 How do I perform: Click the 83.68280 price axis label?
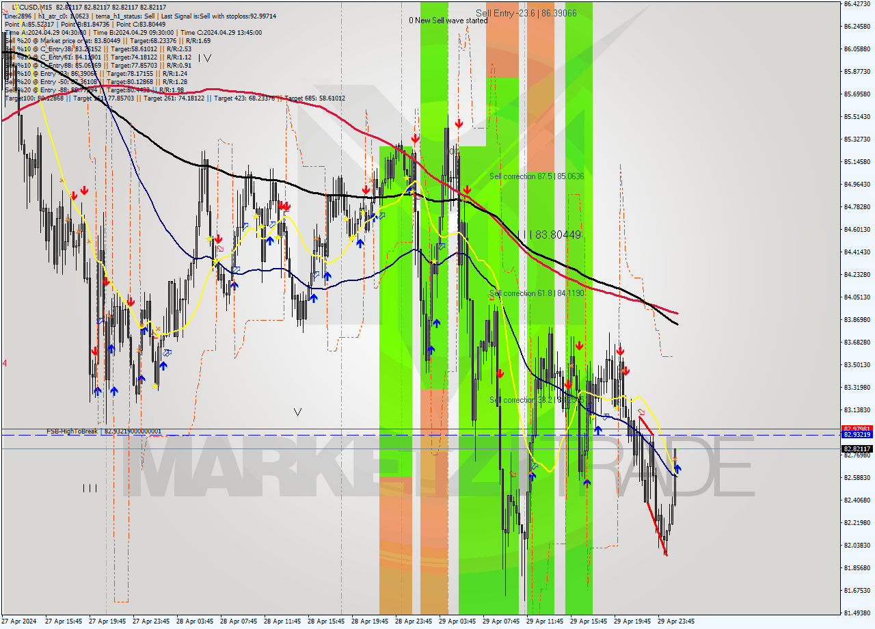857,343
